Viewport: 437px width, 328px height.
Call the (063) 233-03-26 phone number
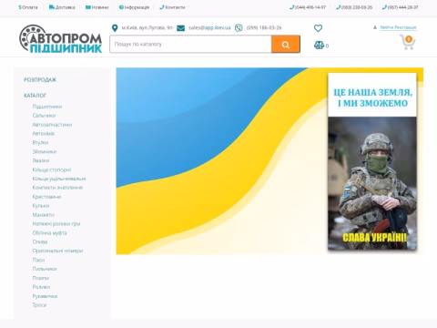(354, 7)
